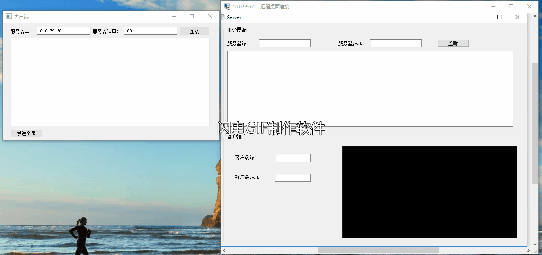The width and height of the screenshot is (542, 255).
Task: Maximize the remote desktop connection window
Action: coord(511,6)
